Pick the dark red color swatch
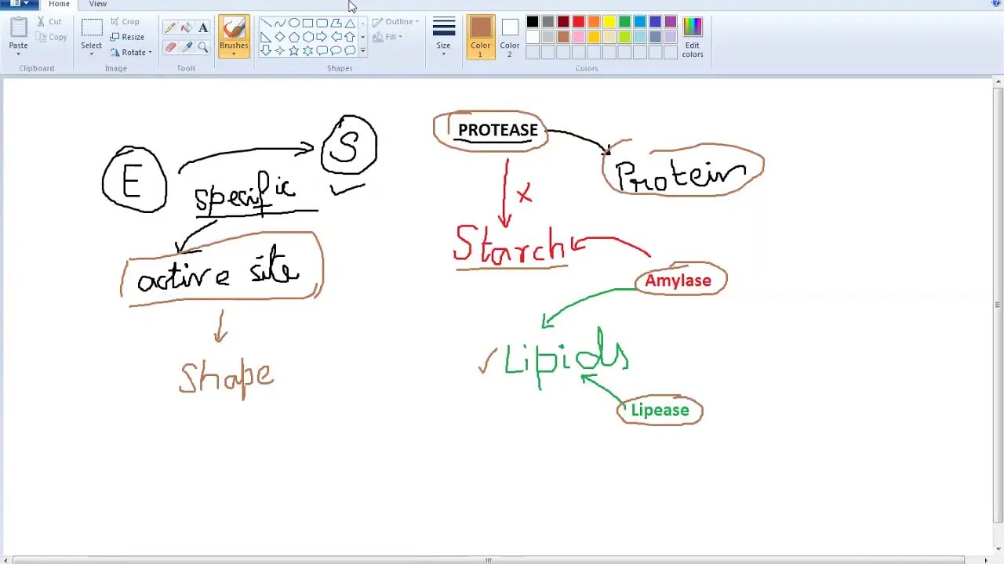Viewport: 1004px width, 564px height. 563,22
